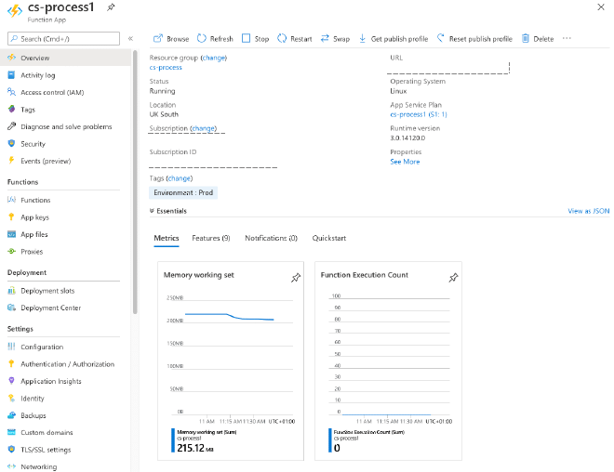Viewport: 614px width, 472px height.
Task: Switch to the Metrics tab
Action: [x=166, y=238]
